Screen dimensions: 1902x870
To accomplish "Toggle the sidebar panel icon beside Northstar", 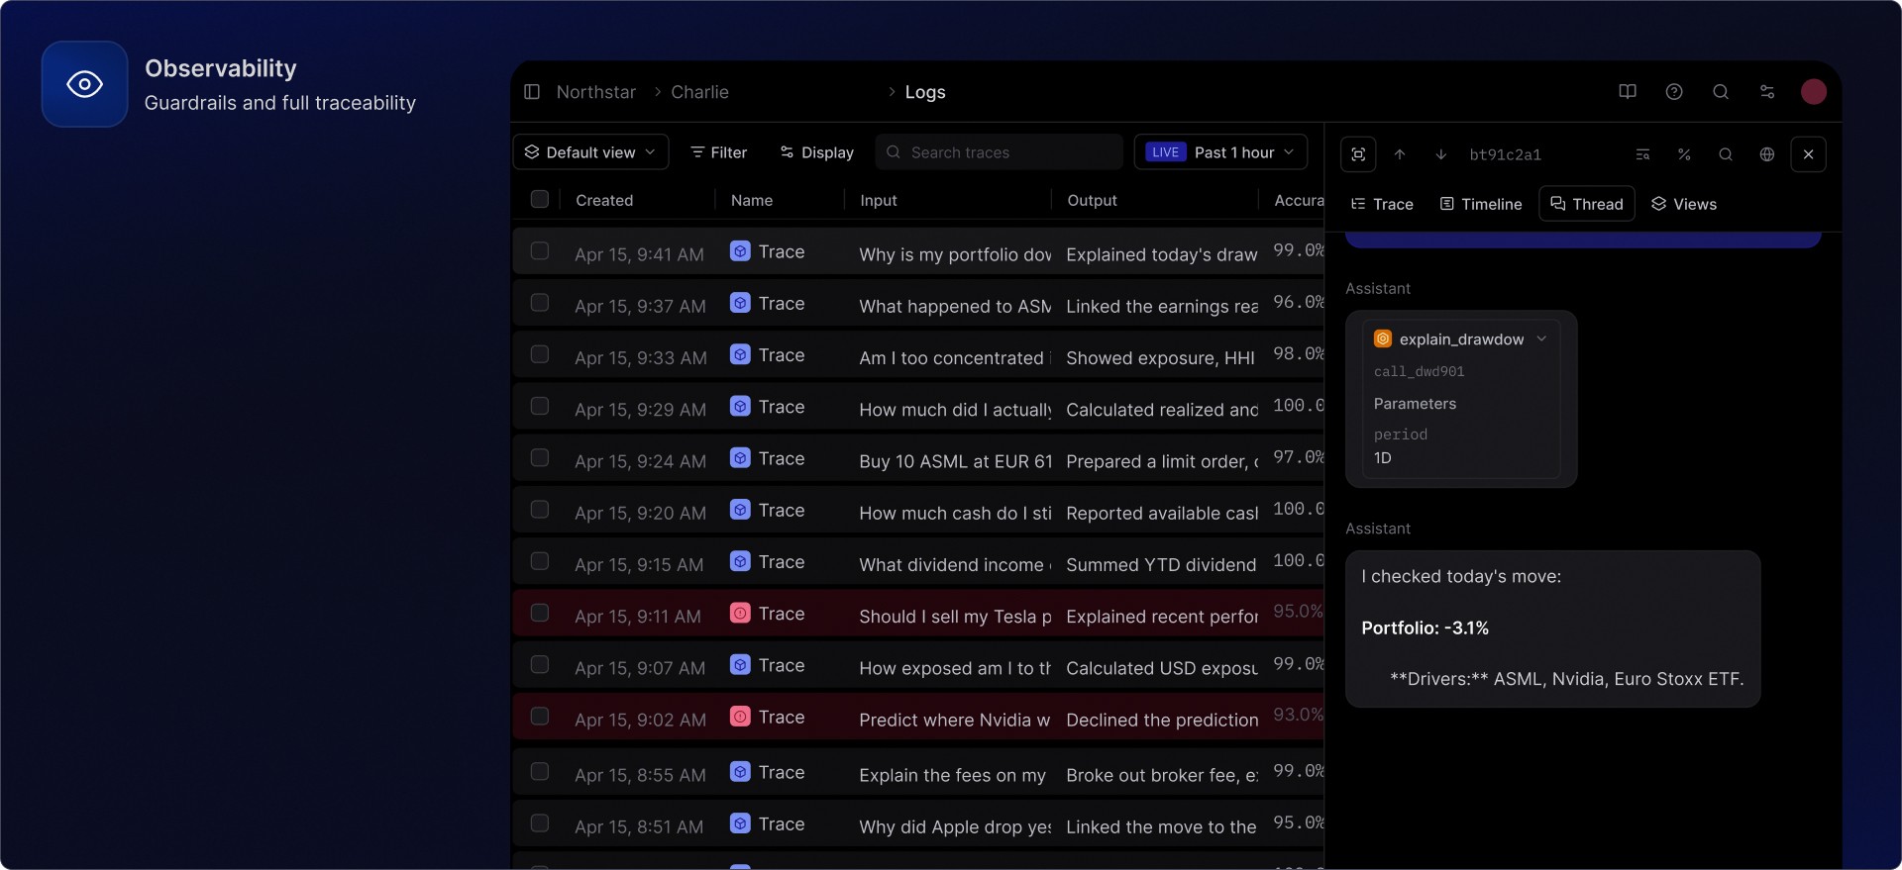I will coord(532,92).
